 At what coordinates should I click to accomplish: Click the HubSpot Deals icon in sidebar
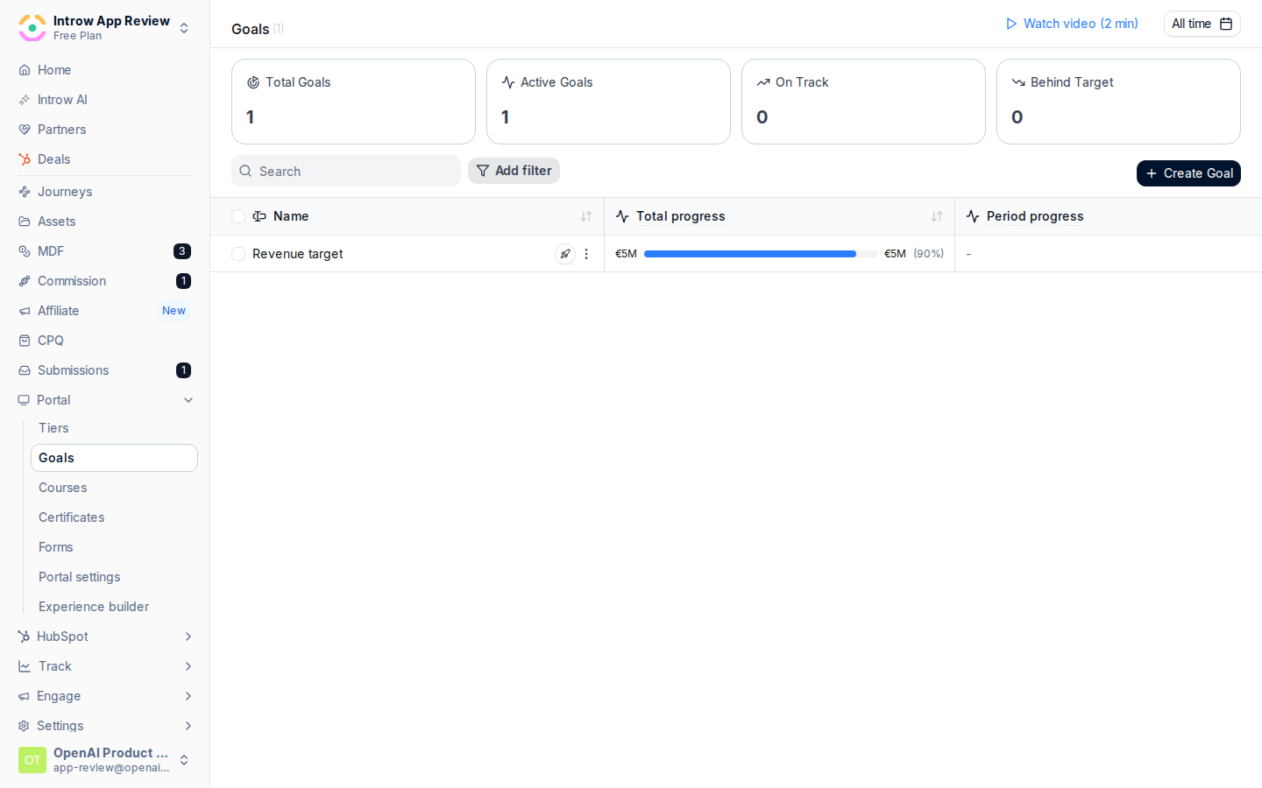pos(25,159)
